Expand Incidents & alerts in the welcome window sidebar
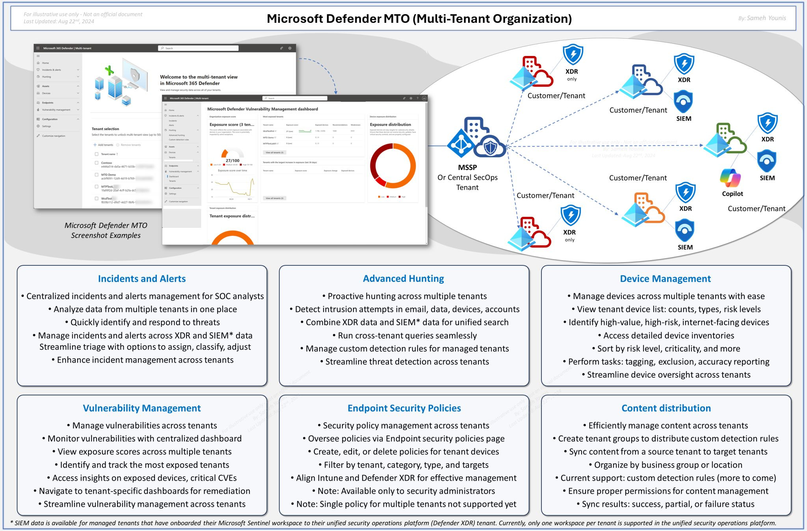The image size is (807, 531). click(x=78, y=70)
